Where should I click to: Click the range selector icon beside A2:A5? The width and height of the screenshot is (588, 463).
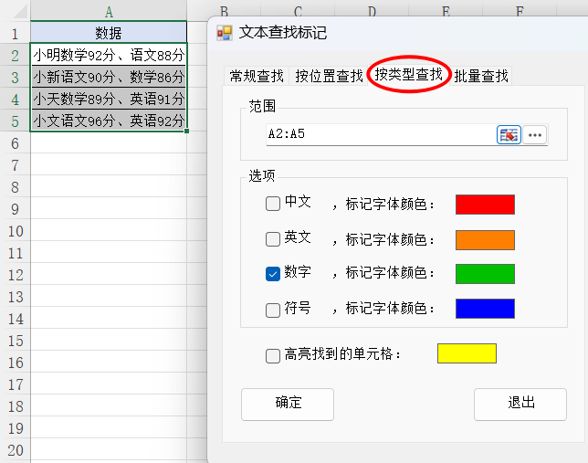tap(509, 134)
